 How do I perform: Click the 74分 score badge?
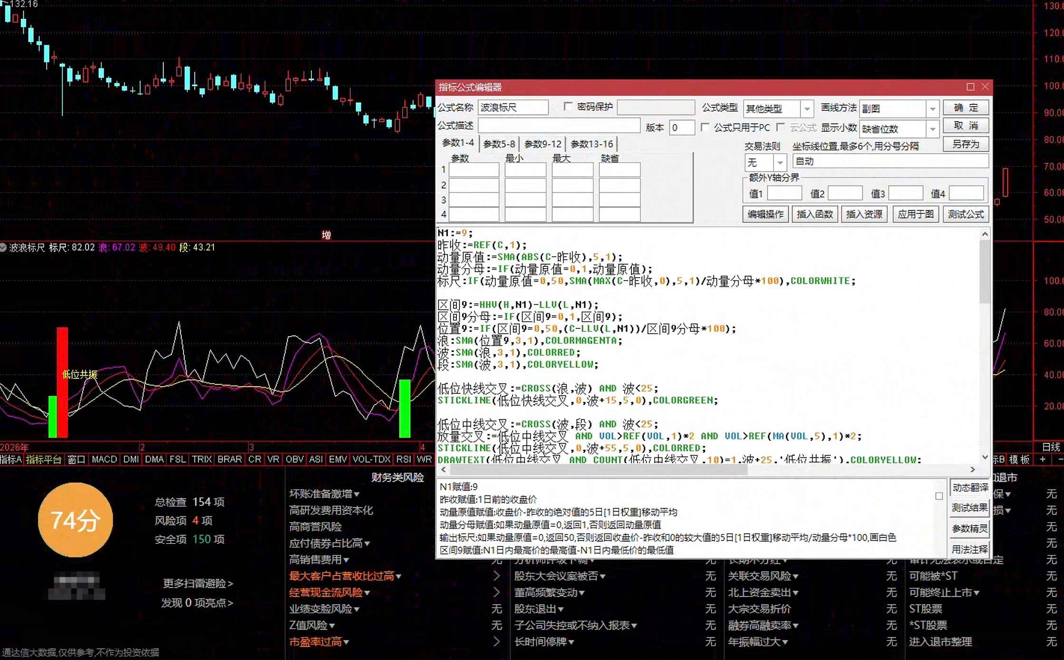click(x=75, y=520)
